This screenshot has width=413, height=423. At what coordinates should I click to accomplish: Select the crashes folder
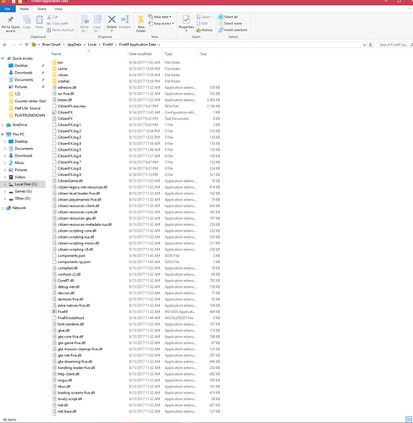pos(63,81)
